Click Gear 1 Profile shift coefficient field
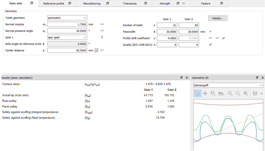 click(x=167, y=38)
